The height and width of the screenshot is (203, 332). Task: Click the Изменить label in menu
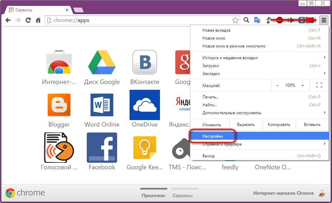(x=211, y=125)
